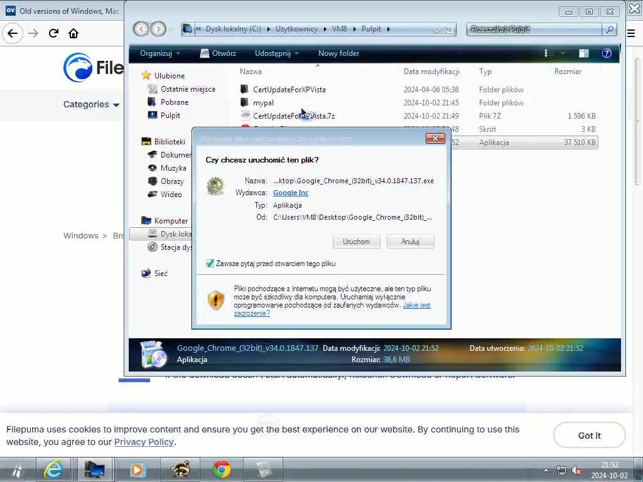Image resolution: width=643 pixels, height=482 pixels.
Task: Click VM8 in address bar path
Action: 339,29
